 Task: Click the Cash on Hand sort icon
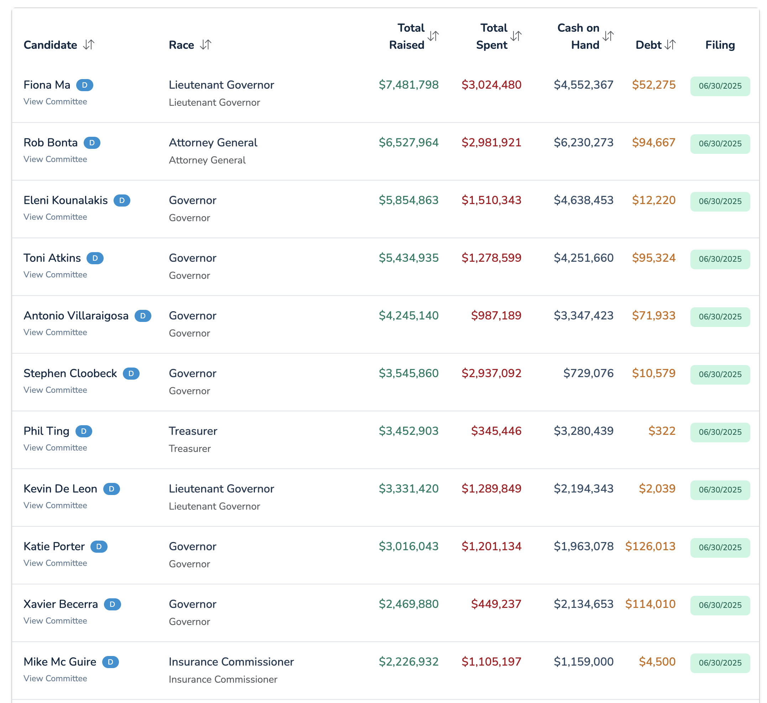tap(608, 36)
